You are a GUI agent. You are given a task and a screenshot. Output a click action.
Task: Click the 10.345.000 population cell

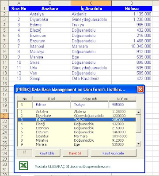pyautogui.click(x=132, y=46)
